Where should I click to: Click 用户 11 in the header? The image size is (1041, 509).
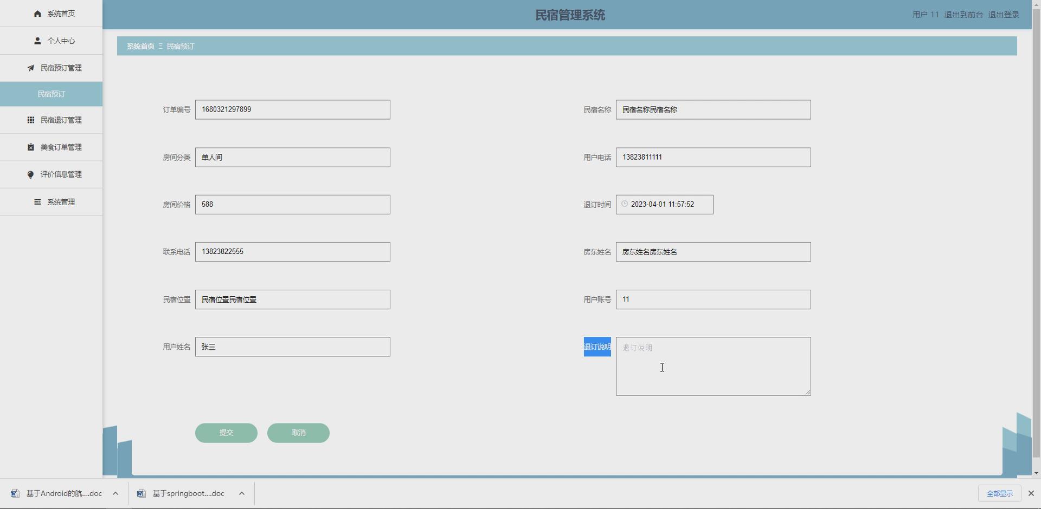click(925, 15)
